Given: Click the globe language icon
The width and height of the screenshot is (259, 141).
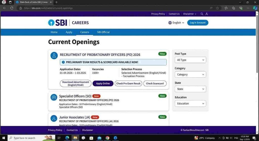Looking at the screenshot, I should coord(170,23).
